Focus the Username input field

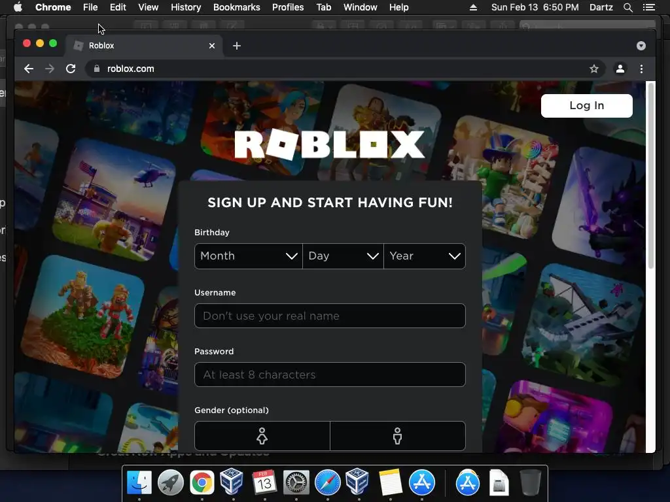pos(330,316)
